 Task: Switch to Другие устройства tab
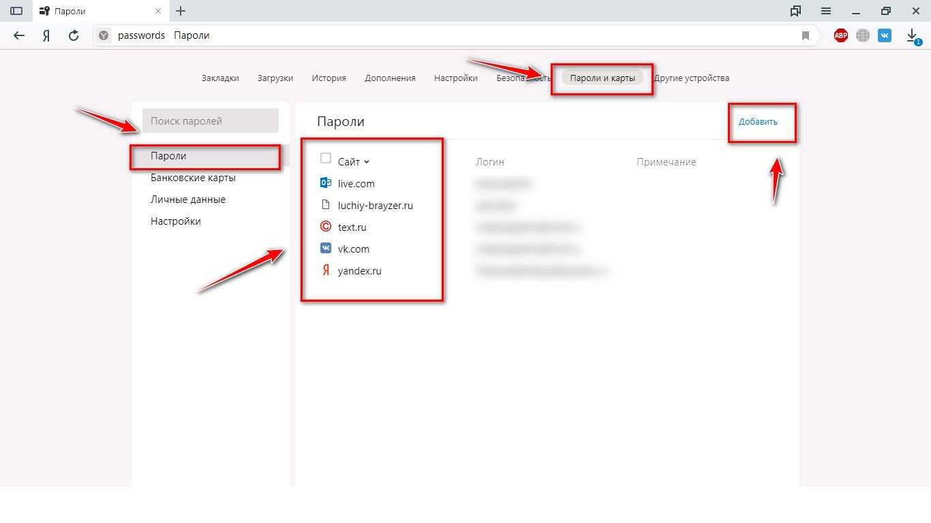click(692, 78)
